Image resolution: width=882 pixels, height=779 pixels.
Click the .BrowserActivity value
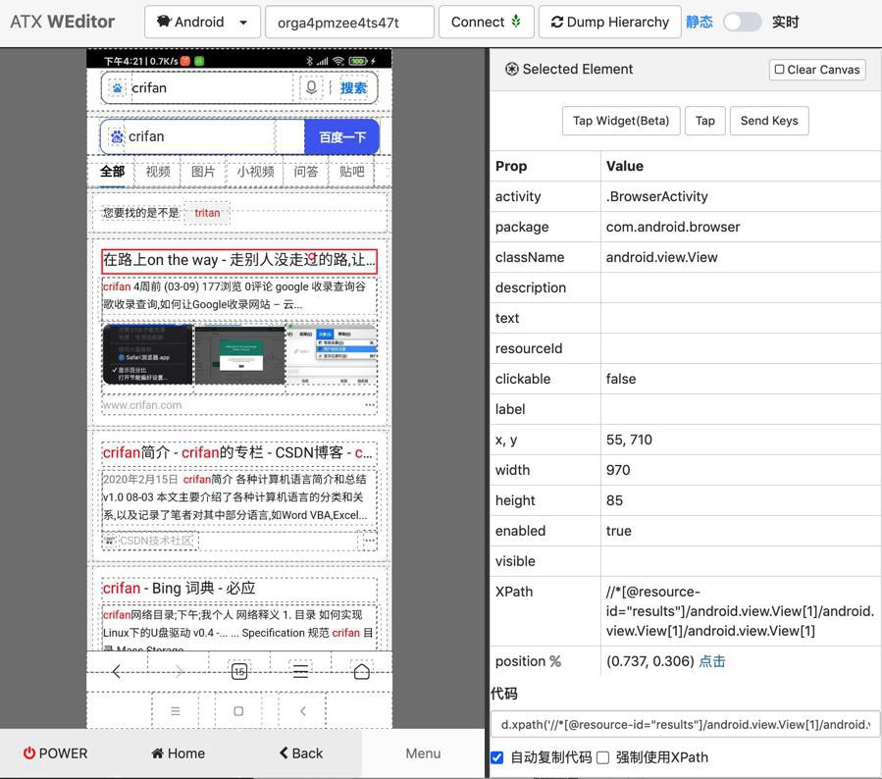pyautogui.click(x=657, y=196)
